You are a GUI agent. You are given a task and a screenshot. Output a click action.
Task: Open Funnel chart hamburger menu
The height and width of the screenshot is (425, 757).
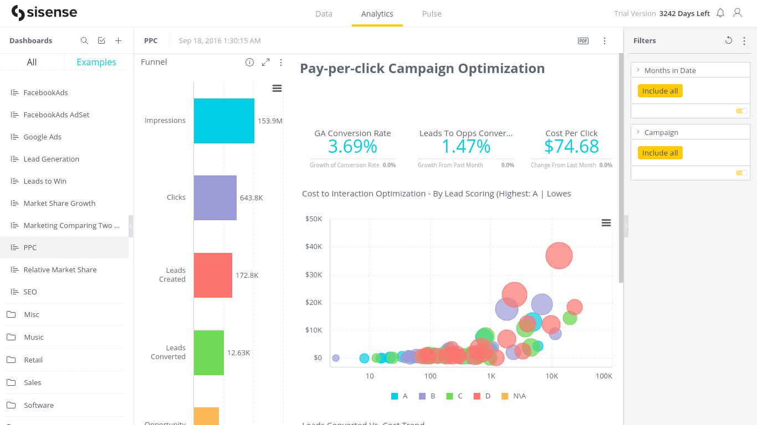(277, 89)
